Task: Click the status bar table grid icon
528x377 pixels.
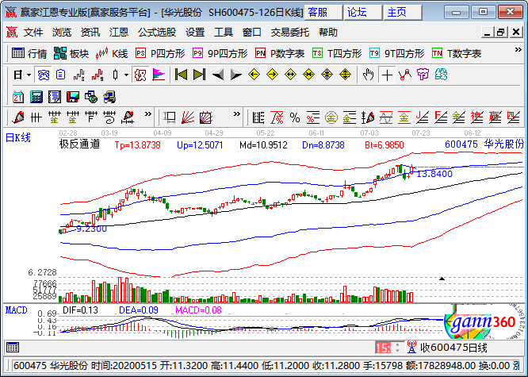Action: pos(13,347)
